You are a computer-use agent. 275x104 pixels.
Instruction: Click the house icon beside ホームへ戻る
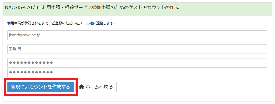pyautogui.click(x=82, y=87)
